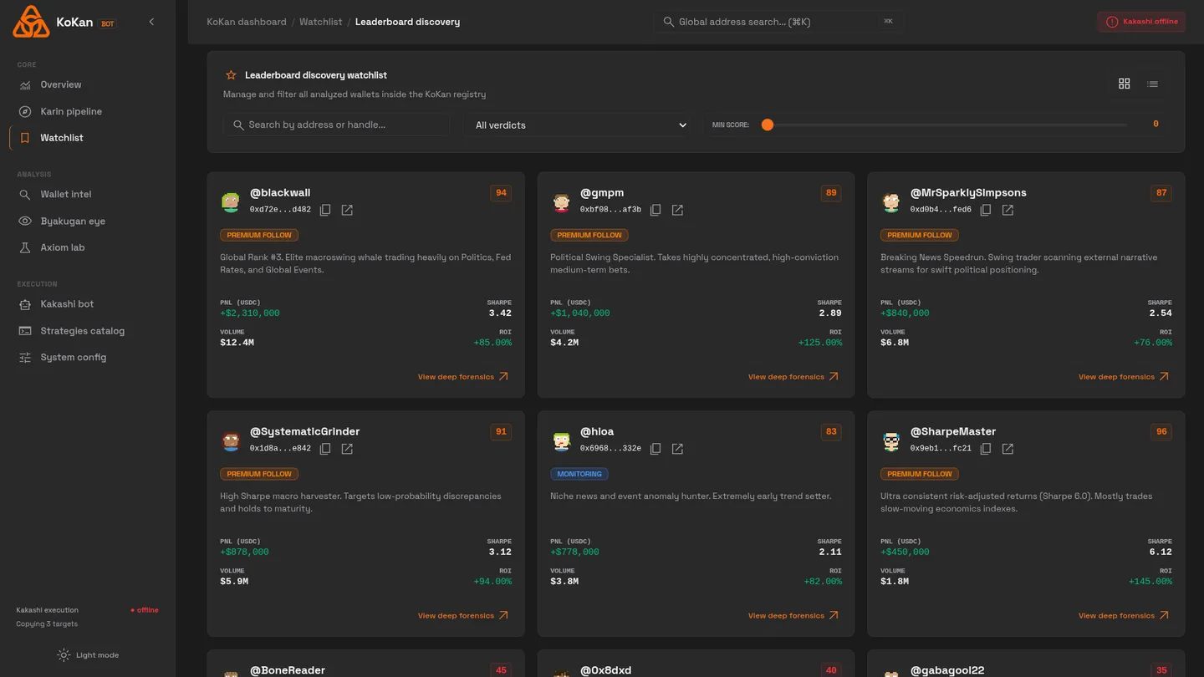
Task: Copy address of @SystematicGrinder wallet
Action: click(325, 449)
